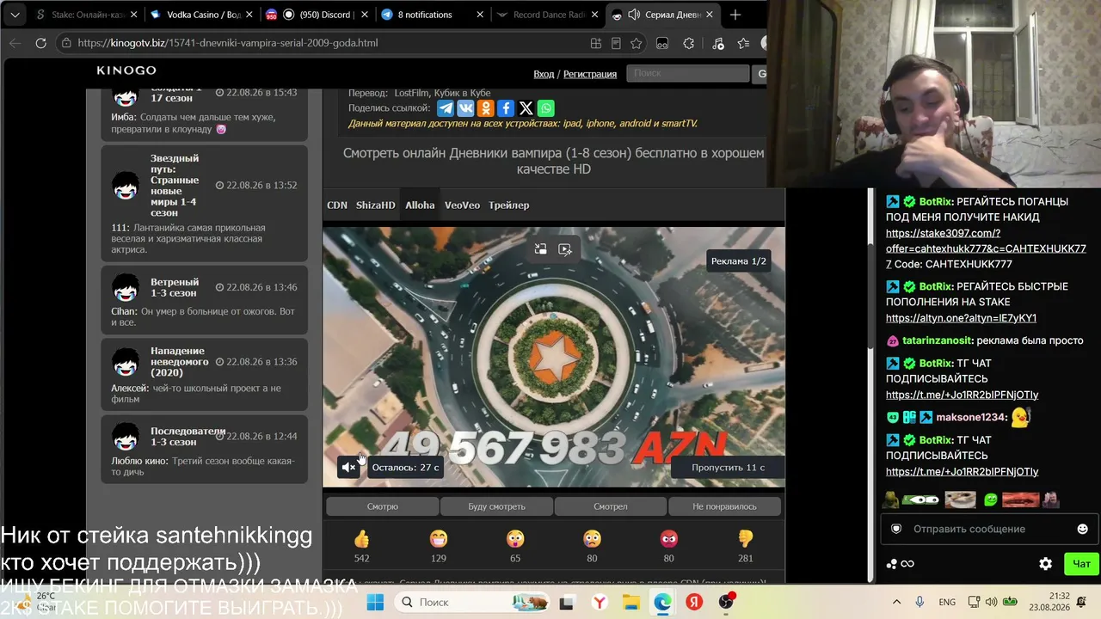Click the angry red emoji reaction
This screenshot has height=619, width=1101.
click(x=668, y=539)
